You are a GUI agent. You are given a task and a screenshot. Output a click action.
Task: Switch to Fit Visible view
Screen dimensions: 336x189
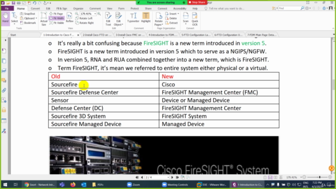(x=57, y=23)
